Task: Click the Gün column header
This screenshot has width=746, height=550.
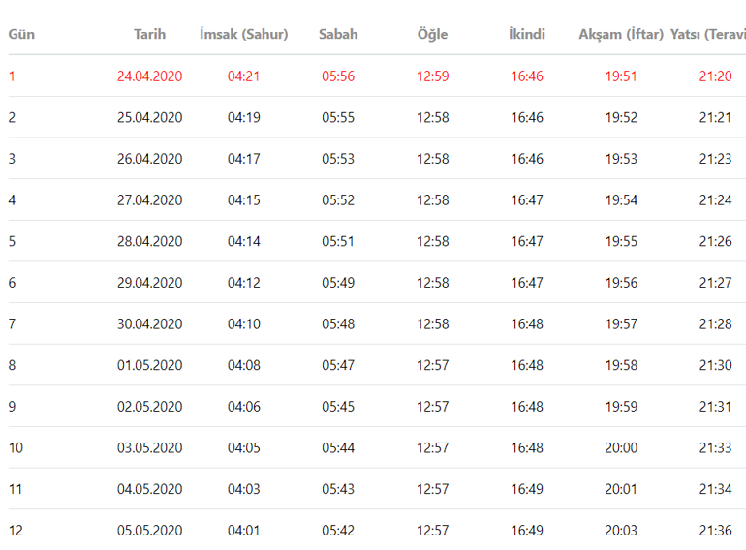Action: [x=21, y=34]
